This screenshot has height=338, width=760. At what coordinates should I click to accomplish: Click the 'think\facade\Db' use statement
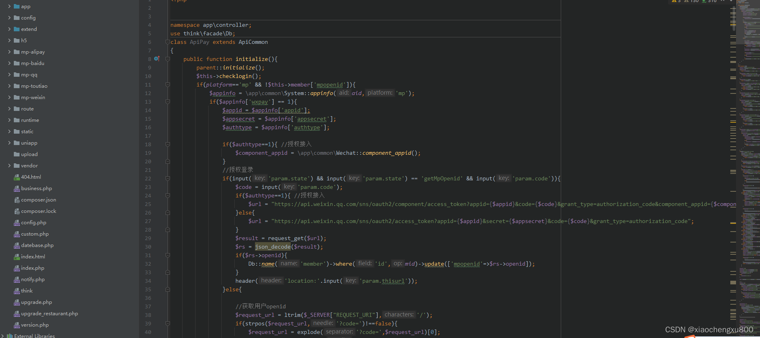click(207, 33)
